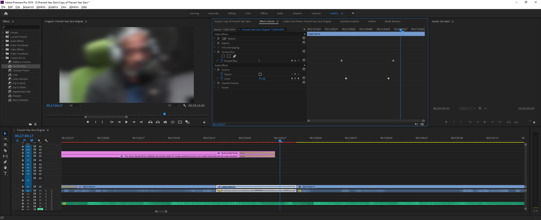Switch to the Essential Graphics tab
This screenshot has height=220, width=541.
coord(349,21)
